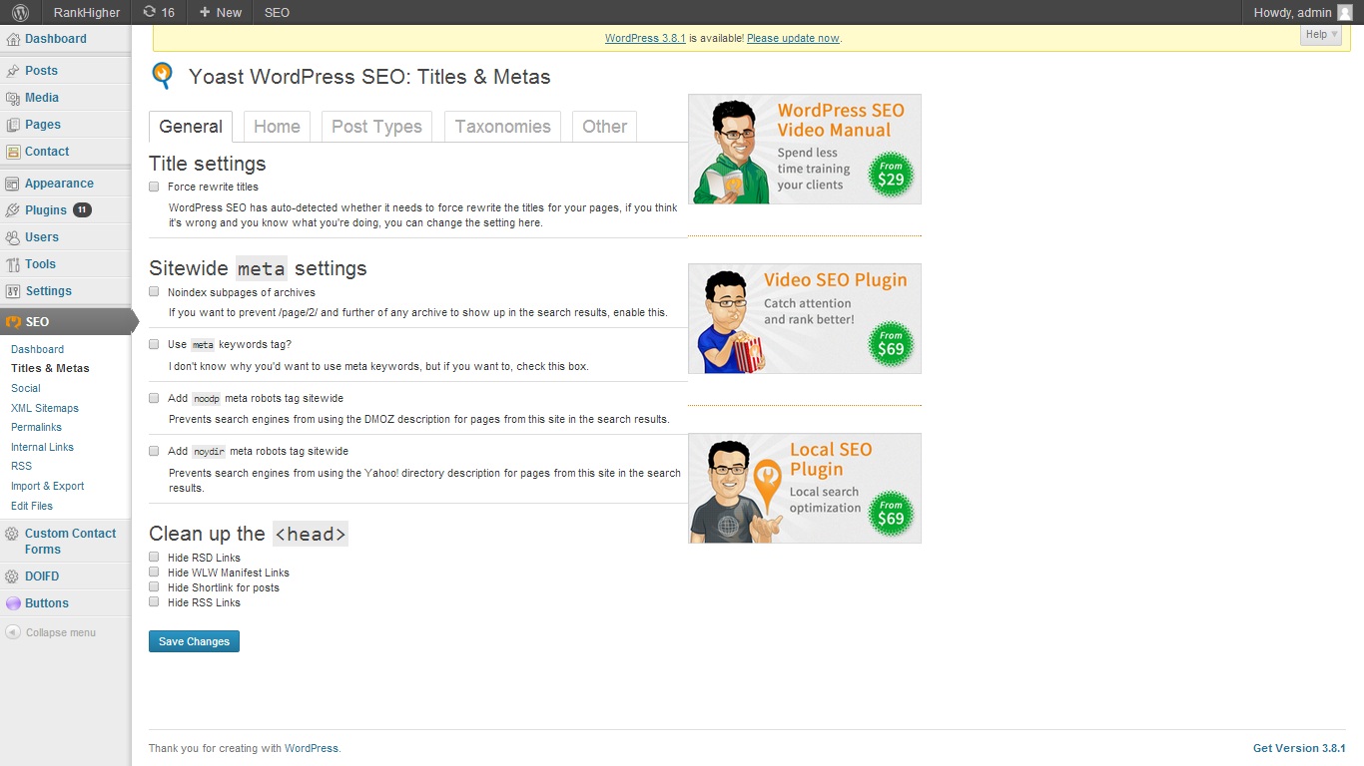1364x766 pixels.
Task: Switch to the Home tab
Action: (277, 127)
